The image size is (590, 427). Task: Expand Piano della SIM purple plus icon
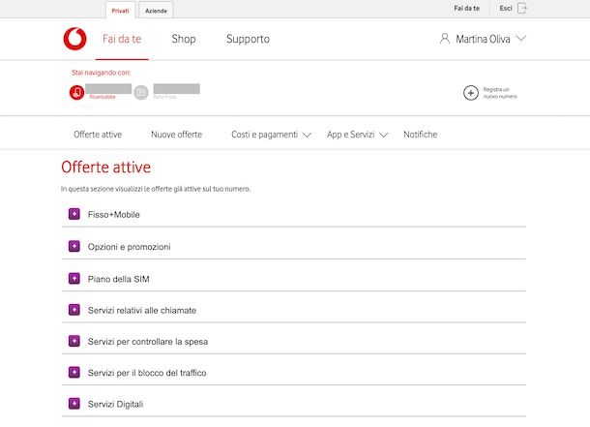(x=74, y=279)
